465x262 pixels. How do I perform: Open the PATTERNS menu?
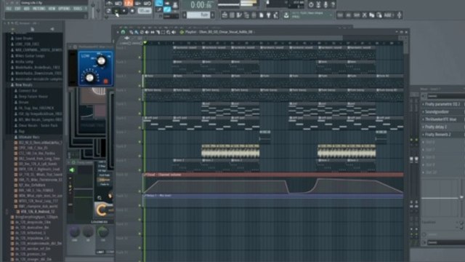tap(39, 9)
